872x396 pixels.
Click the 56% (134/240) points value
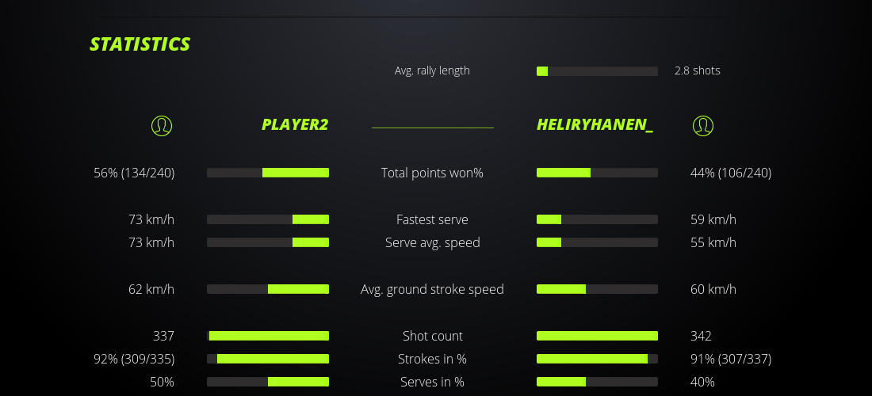(134, 173)
